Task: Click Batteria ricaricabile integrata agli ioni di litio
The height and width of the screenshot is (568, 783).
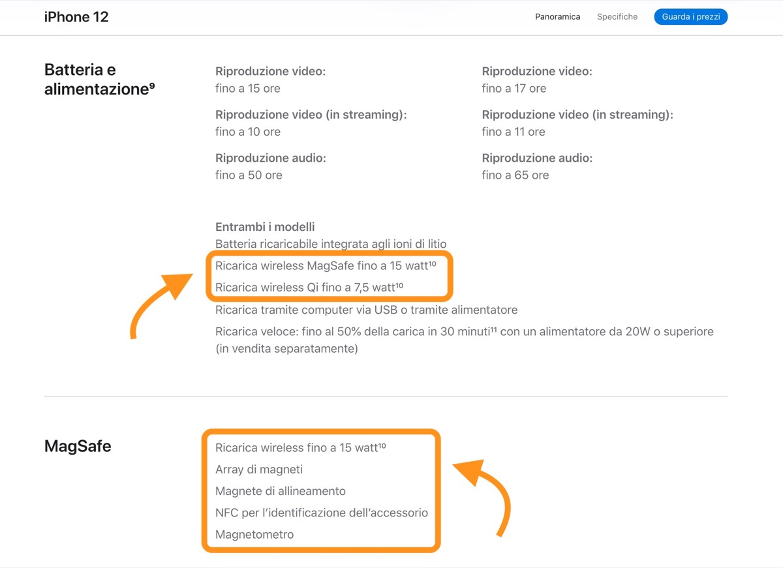Action: [331, 245]
